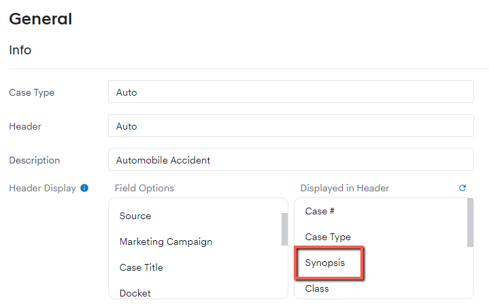The width and height of the screenshot is (489, 306).
Task: Select Case Title in Field Options
Action: pyautogui.click(x=141, y=267)
